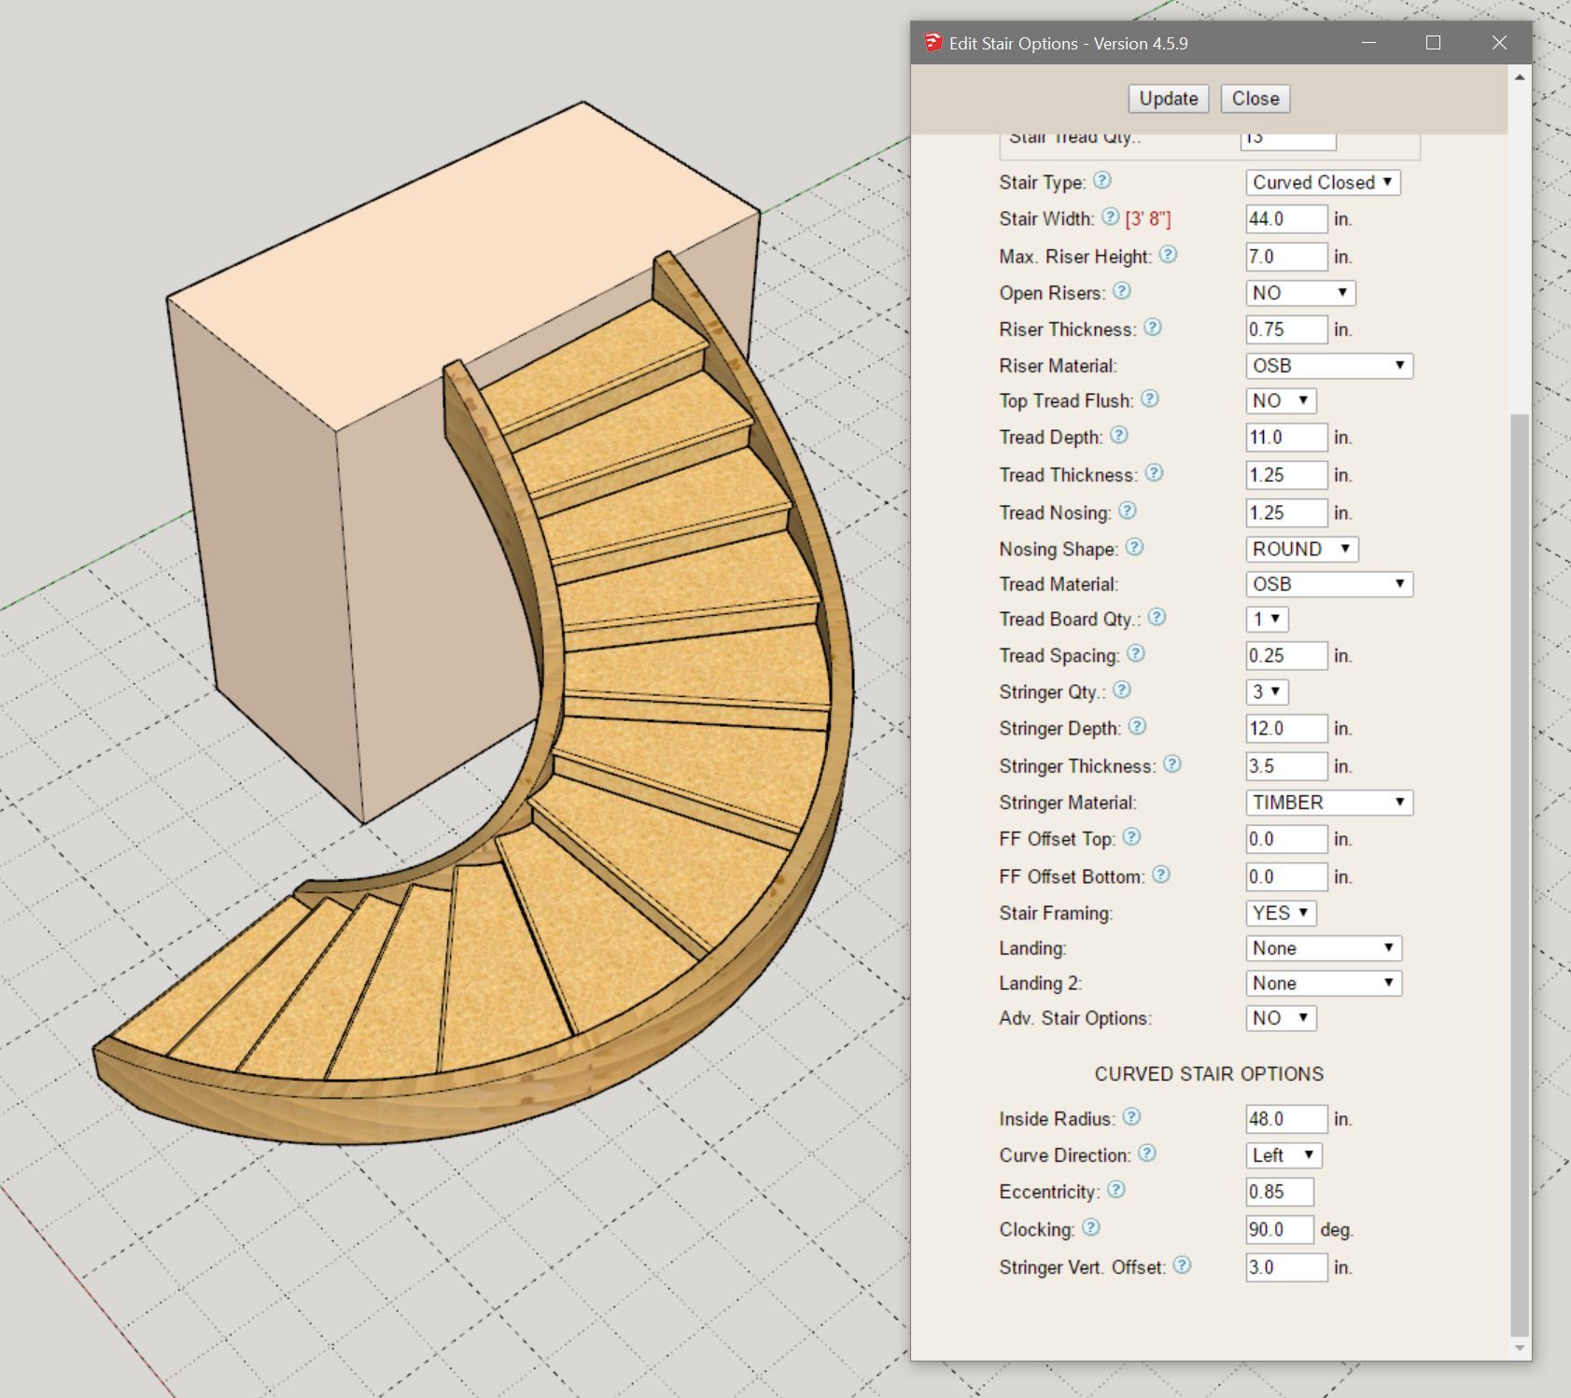This screenshot has width=1571, height=1398.
Task: Open help icon for Clocking
Action: tap(1090, 1227)
